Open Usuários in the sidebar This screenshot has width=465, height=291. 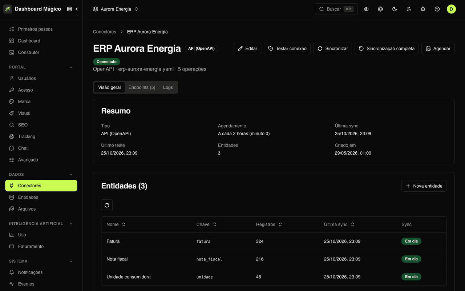[x=41, y=78]
